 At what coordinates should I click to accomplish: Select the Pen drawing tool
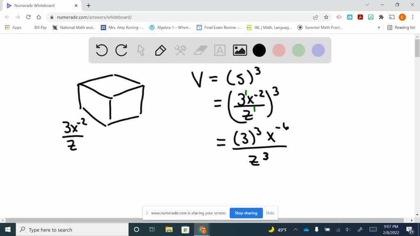click(x=160, y=50)
